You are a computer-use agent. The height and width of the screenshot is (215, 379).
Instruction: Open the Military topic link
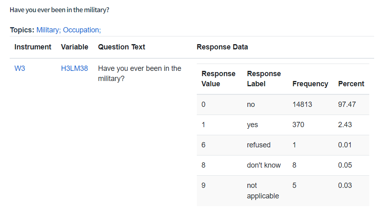48,30
